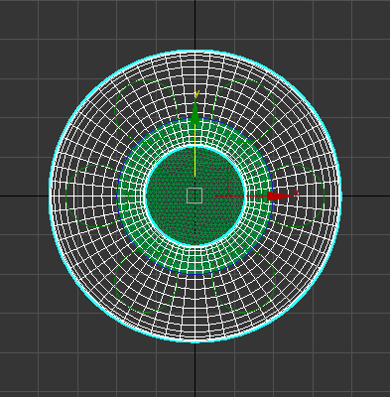Click the red X-axis arrowhead of the move gizmo
The image size is (390, 397).
click(280, 196)
